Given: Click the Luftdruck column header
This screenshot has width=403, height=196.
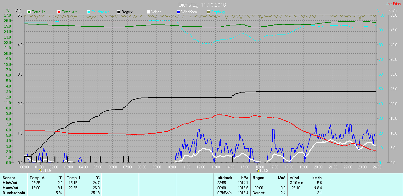Looking at the screenshot, I should pyautogui.click(x=223, y=178).
